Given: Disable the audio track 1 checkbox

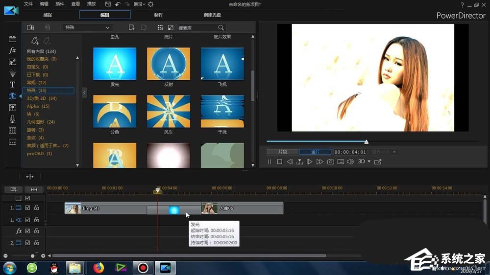Looking at the screenshot, I should pyautogui.click(x=27, y=220).
